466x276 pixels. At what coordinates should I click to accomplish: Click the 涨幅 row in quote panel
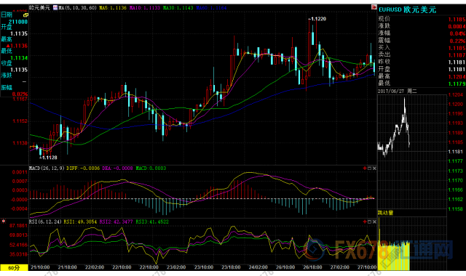click(x=422, y=33)
